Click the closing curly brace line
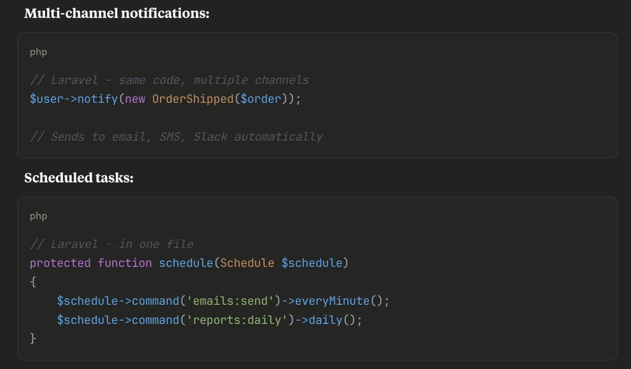631x369 pixels. click(33, 338)
